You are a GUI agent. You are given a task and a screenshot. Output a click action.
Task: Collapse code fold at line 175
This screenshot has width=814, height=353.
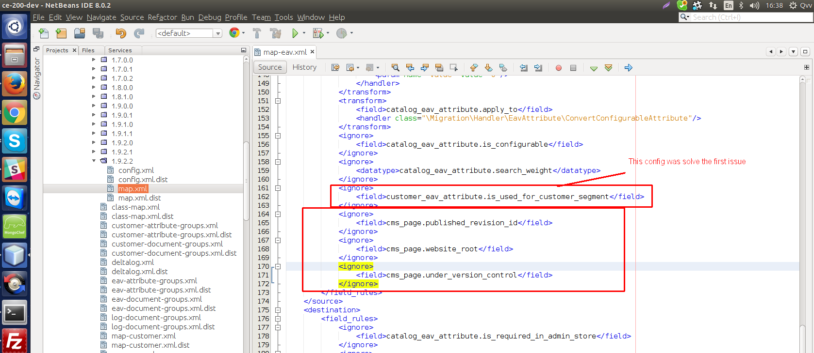(x=278, y=310)
